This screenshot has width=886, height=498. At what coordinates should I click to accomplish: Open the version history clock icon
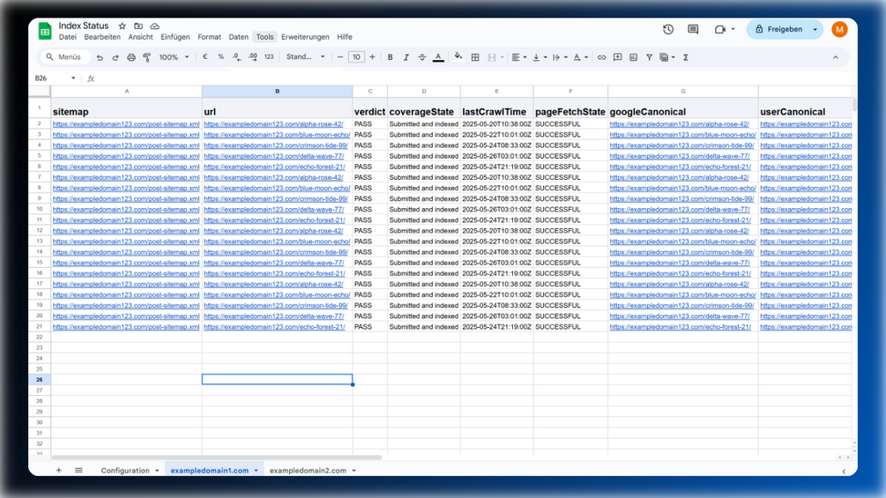tap(668, 29)
